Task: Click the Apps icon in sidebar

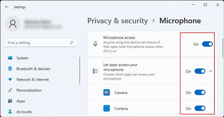Action: pos(10,101)
